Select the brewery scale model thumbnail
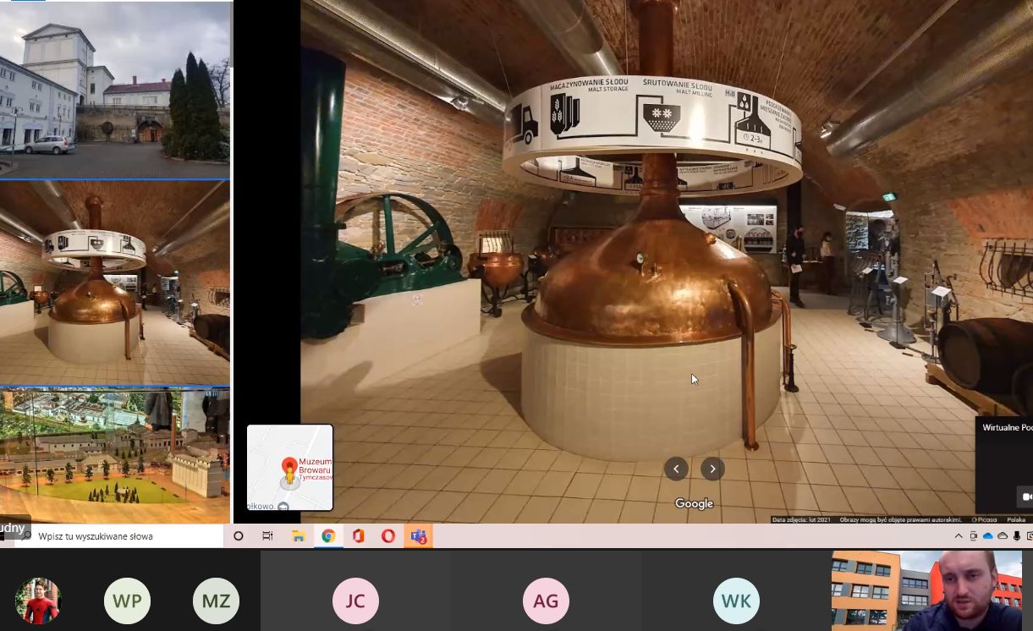The height and width of the screenshot is (631, 1033). tap(115, 455)
